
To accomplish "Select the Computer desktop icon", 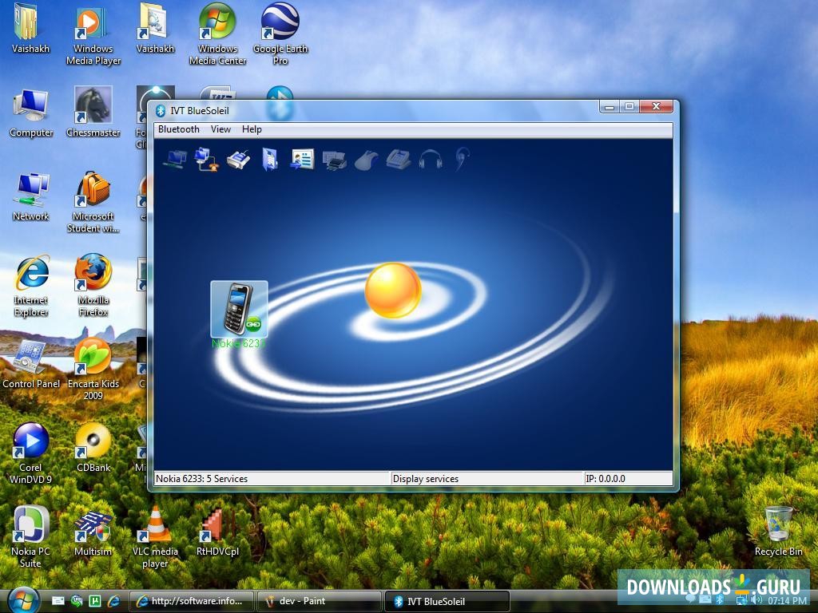I will coord(31,113).
